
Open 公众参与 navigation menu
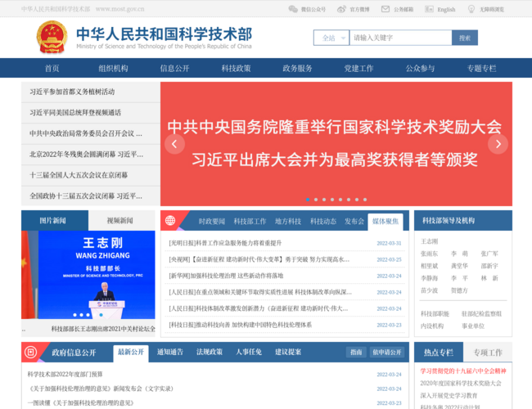tap(421, 68)
